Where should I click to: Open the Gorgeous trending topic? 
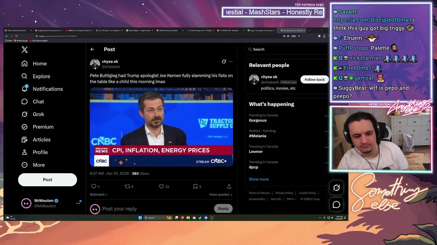(258, 120)
